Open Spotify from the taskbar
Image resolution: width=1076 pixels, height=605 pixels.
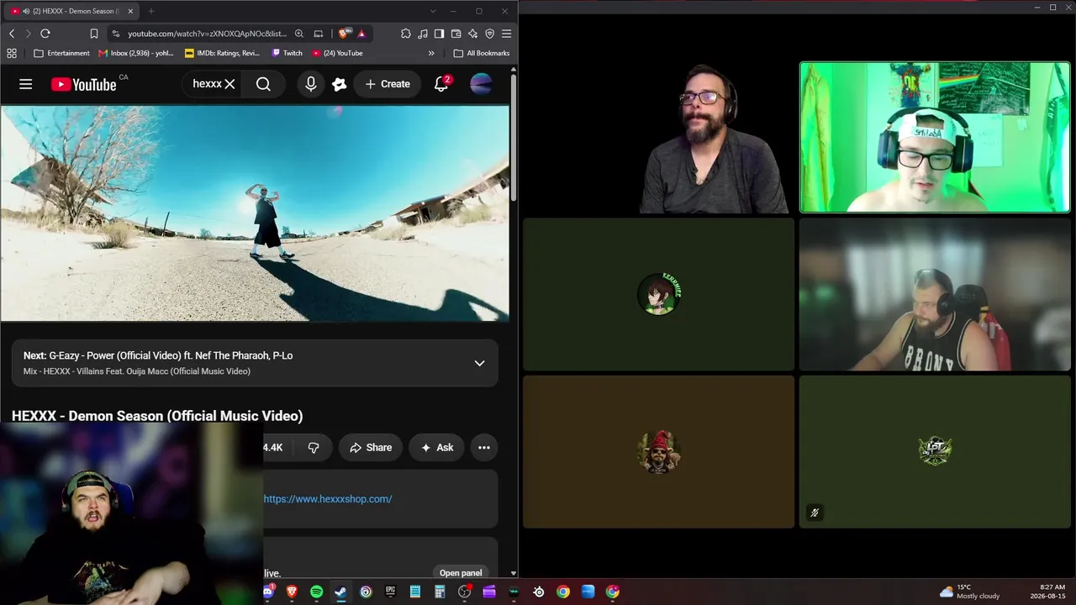316,592
